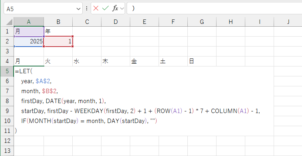Select row 4 header
This screenshot has width=302, height=156.
pos(7,61)
